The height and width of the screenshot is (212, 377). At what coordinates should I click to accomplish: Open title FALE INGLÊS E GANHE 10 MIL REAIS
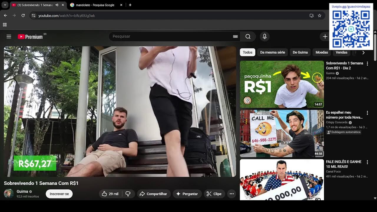click(343, 164)
